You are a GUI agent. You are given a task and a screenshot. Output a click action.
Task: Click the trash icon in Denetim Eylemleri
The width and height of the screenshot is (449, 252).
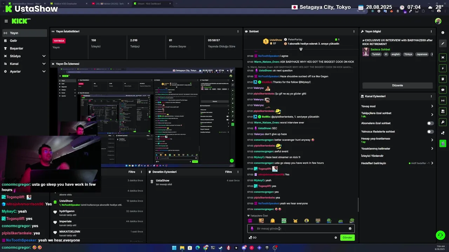(152, 182)
